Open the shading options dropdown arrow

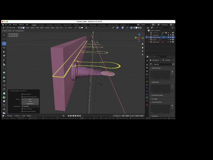(x=143, y=28)
